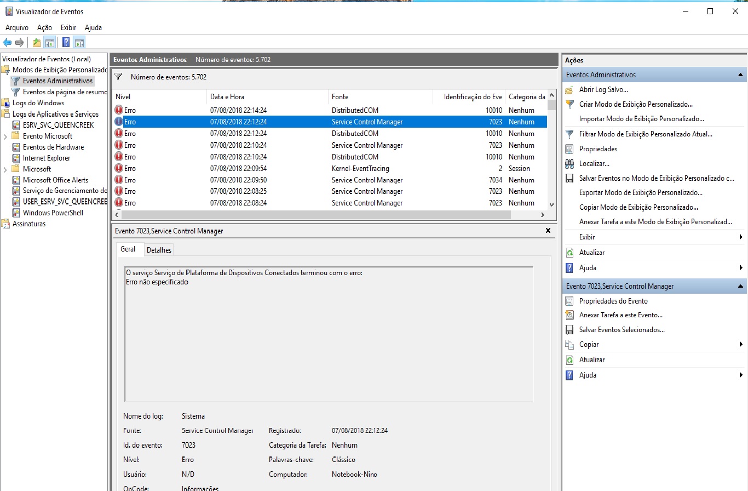Click the event list horizontal scroll-left arrow

click(116, 215)
